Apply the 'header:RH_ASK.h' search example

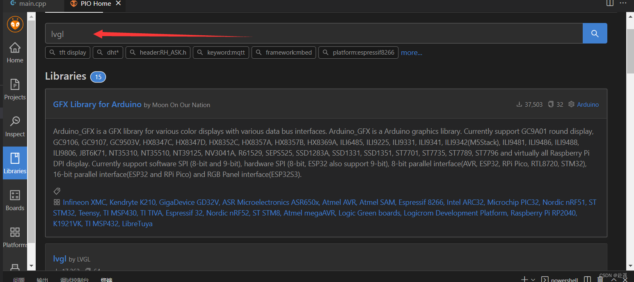(x=158, y=53)
